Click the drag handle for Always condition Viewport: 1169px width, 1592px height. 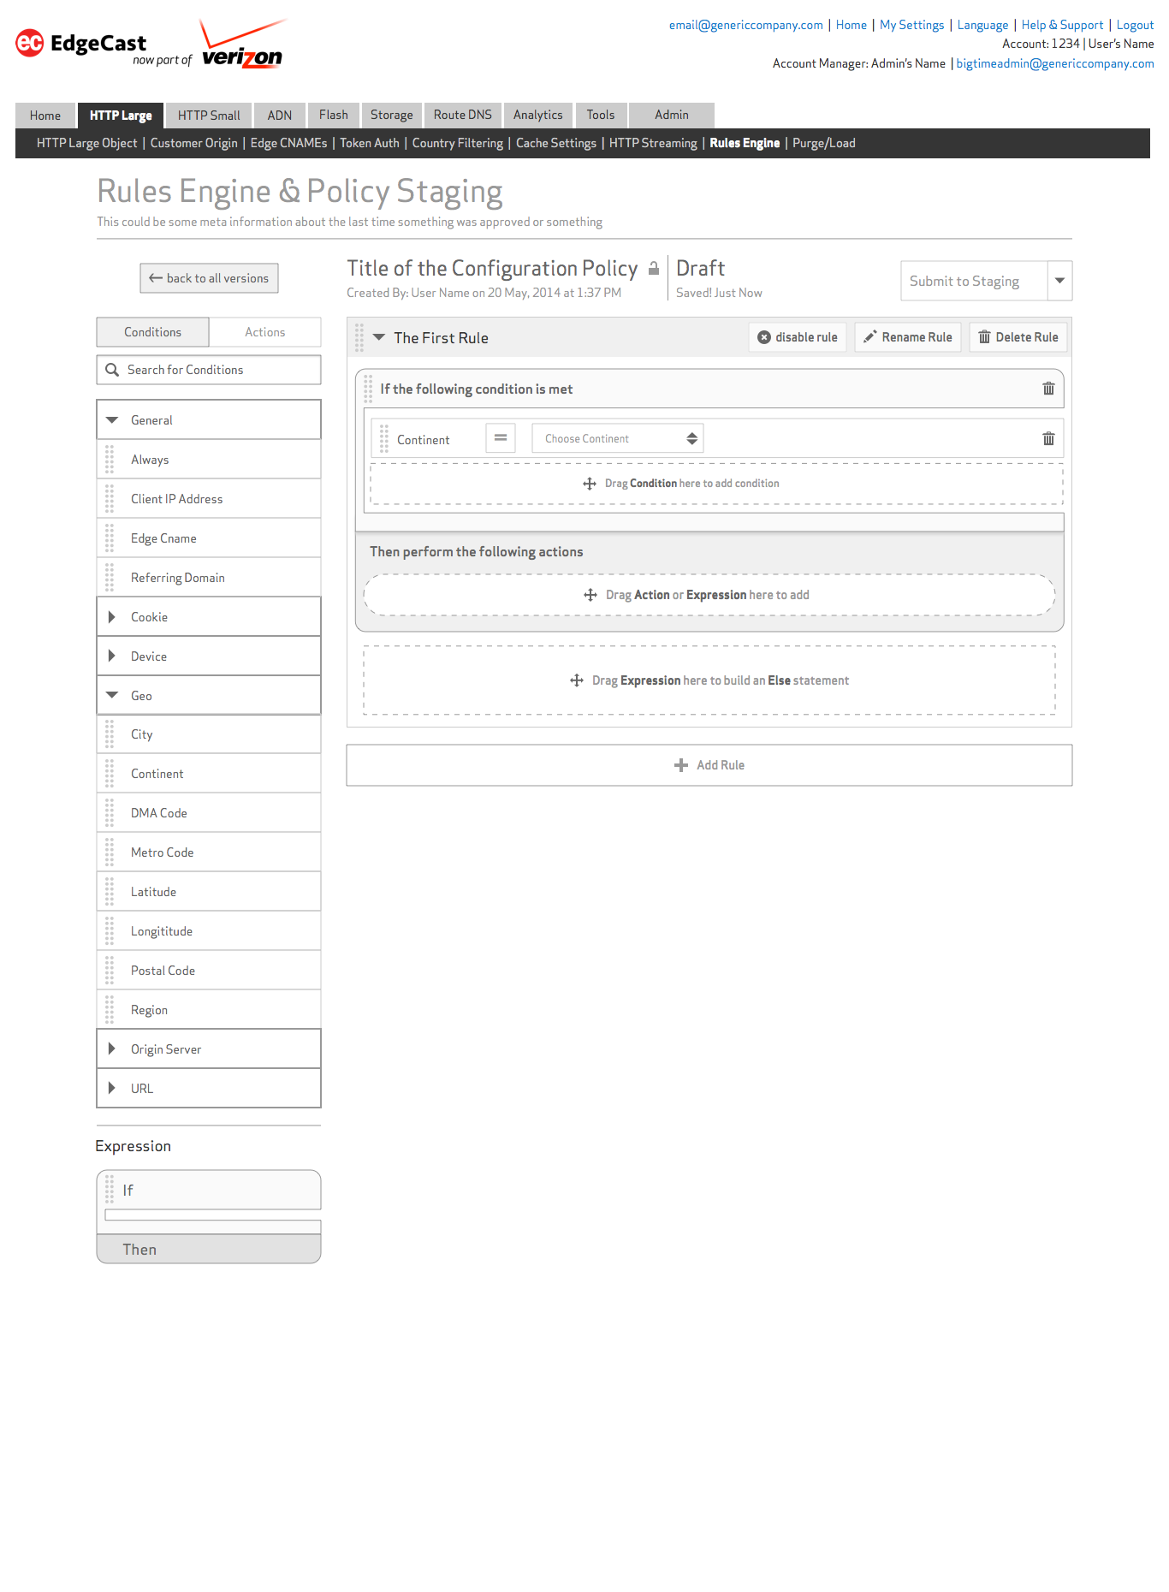tap(110, 460)
